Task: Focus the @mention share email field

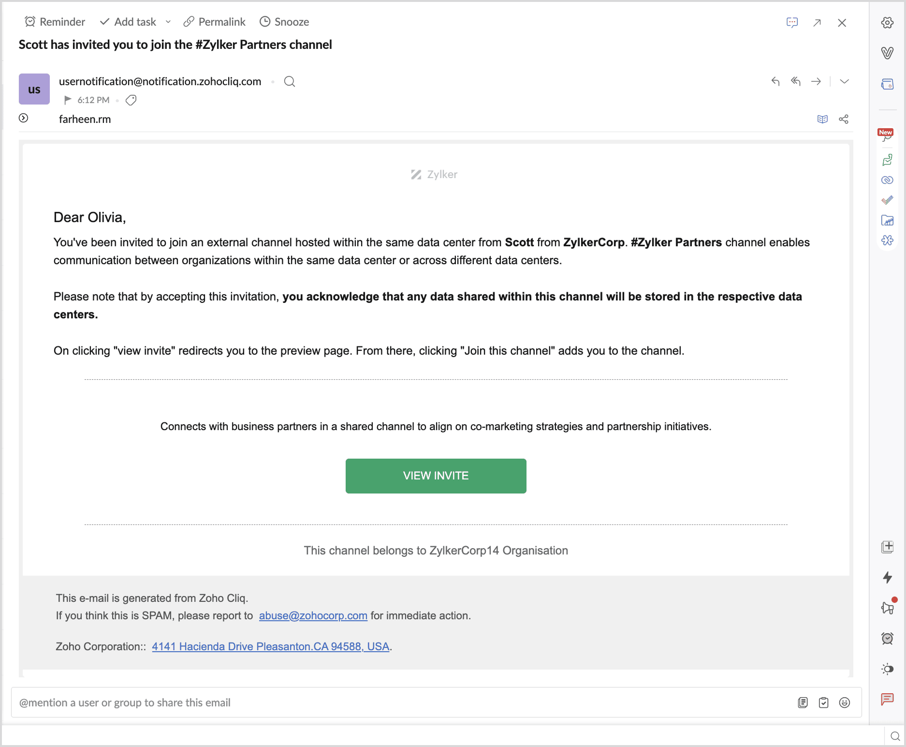Action: coord(387,702)
